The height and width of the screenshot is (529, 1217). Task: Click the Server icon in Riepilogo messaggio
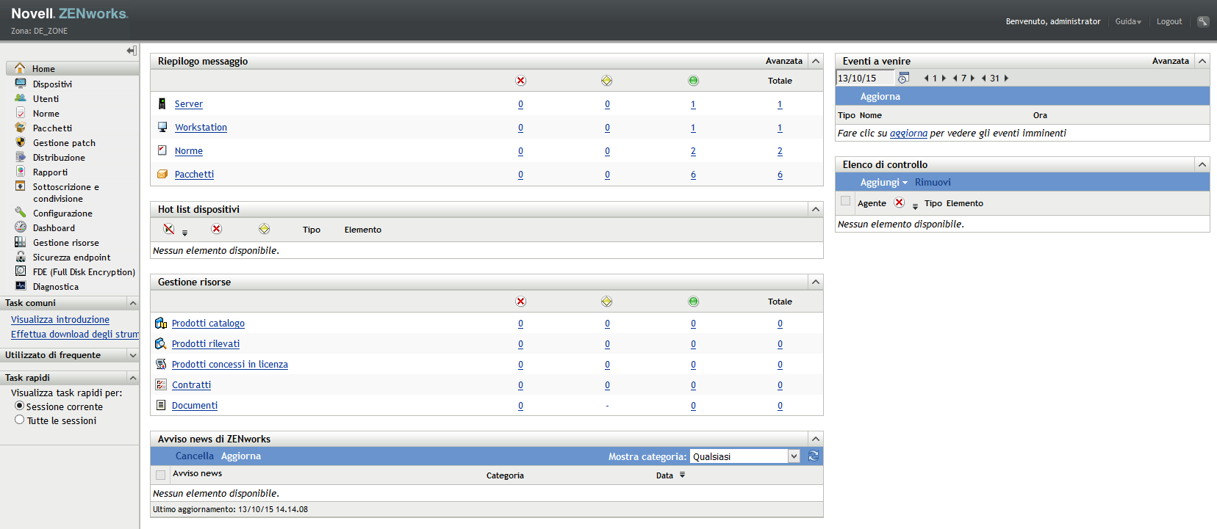click(x=162, y=104)
